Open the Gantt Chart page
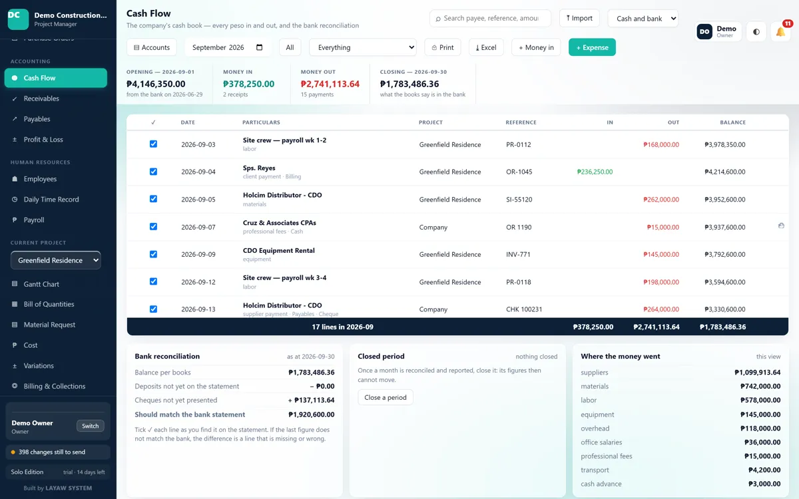The width and height of the screenshot is (799, 499). (56, 284)
